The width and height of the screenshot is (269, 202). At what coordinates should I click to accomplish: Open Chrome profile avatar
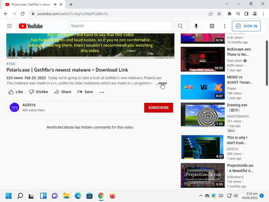click(x=255, y=14)
